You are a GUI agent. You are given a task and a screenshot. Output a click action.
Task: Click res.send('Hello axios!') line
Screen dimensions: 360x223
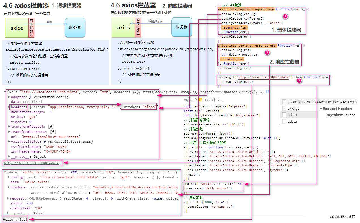click(210, 188)
